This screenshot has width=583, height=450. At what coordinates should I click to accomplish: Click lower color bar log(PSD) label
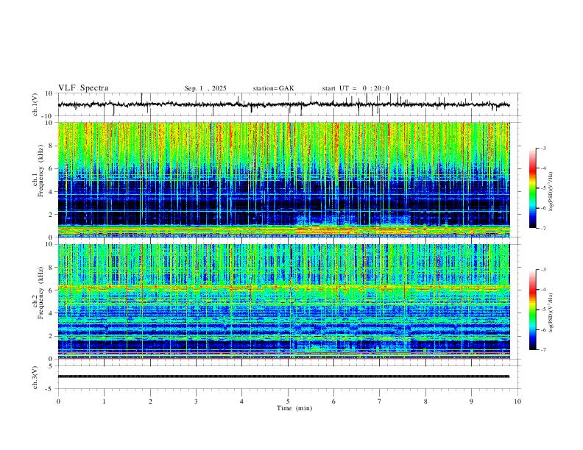pos(551,312)
